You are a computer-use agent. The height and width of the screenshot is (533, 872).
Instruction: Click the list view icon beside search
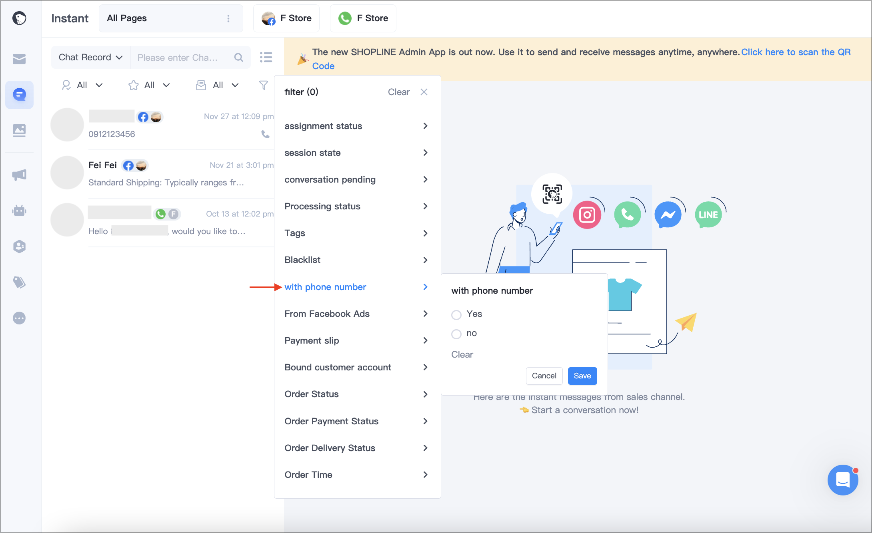pos(266,57)
